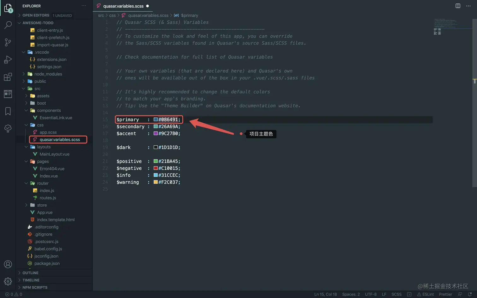
Task: Open the $primary color swatch picker
Action: pos(156,120)
